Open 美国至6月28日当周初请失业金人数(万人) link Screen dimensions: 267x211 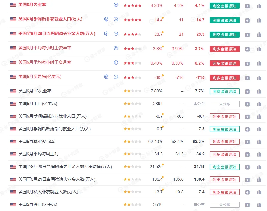click(57, 33)
